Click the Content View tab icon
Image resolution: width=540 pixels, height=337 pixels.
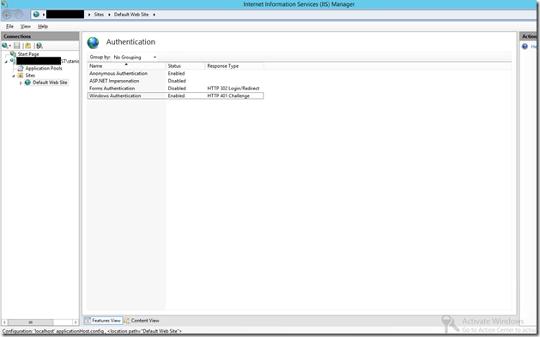tap(127, 321)
